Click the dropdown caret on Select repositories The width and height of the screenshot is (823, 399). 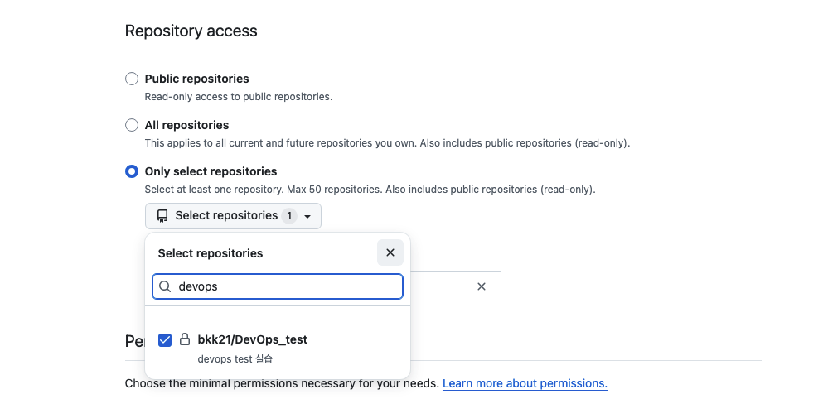307,216
